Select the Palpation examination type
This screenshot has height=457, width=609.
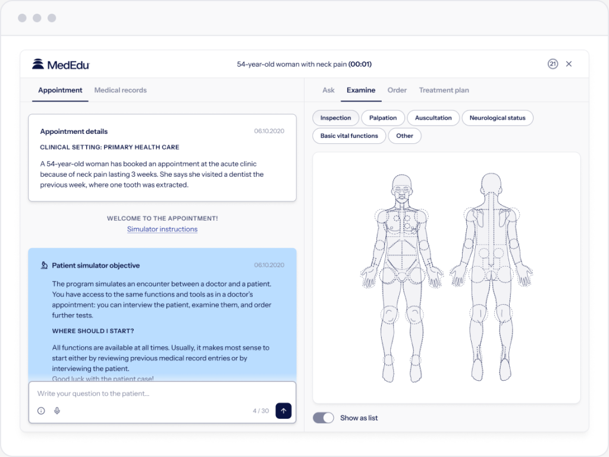pyautogui.click(x=383, y=118)
